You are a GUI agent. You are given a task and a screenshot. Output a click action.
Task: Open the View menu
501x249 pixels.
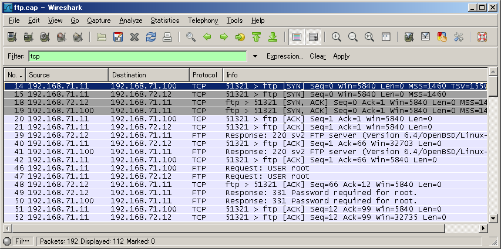click(x=55, y=21)
